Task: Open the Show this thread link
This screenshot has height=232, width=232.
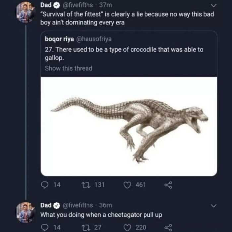Action: coord(69,68)
